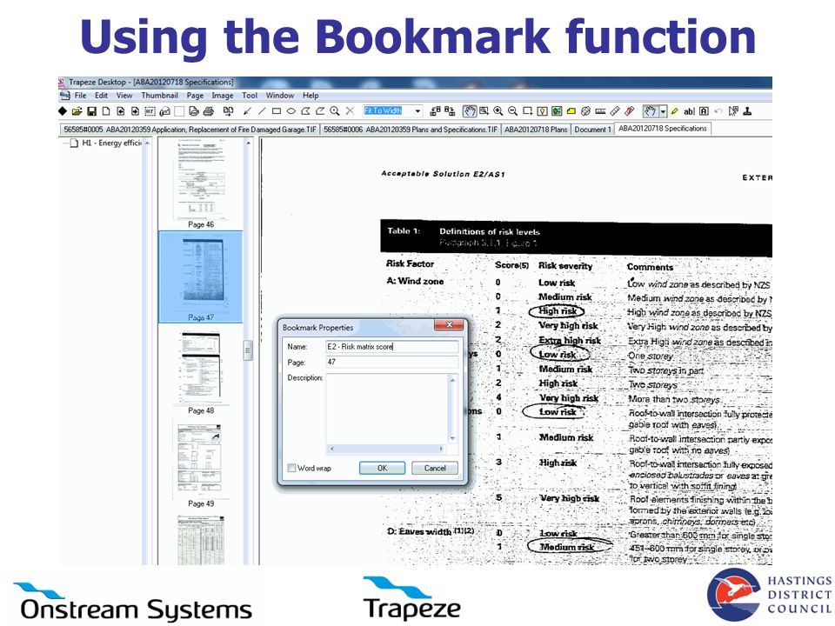Open the Thumbnail menu
Image resolution: width=835 pixels, height=626 pixels.
[159, 96]
